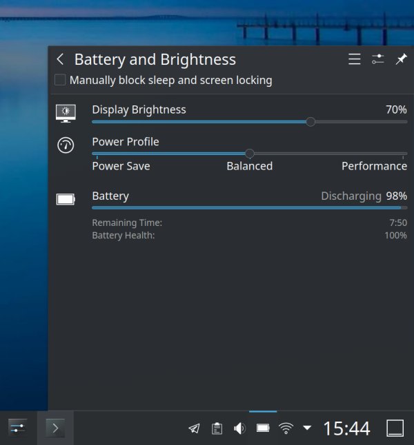Click the Discharging status text
The height and width of the screenshot is (445, 414).
pyautogui.click(x=351, y=196)
